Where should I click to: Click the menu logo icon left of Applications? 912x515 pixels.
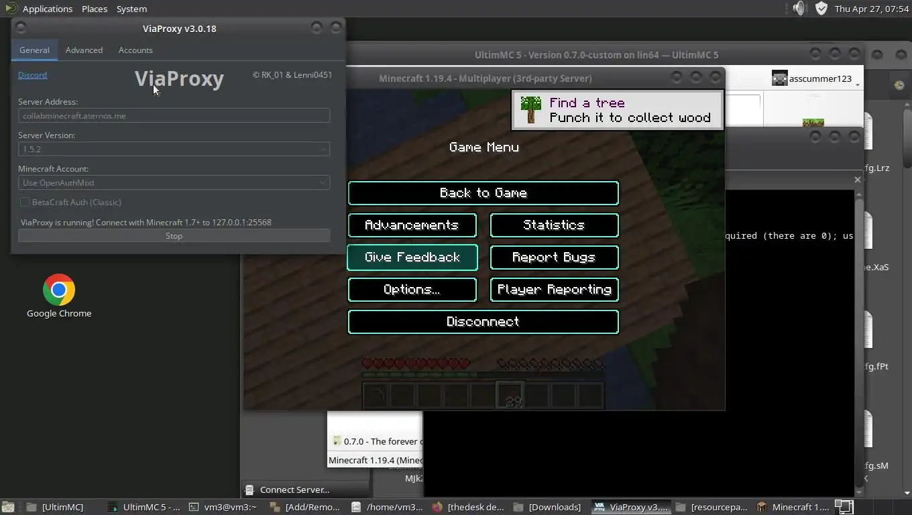[x=10, y=8]
